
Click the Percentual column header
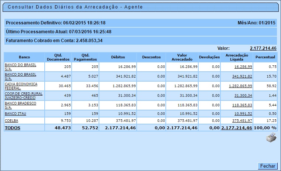coord(265,57)
